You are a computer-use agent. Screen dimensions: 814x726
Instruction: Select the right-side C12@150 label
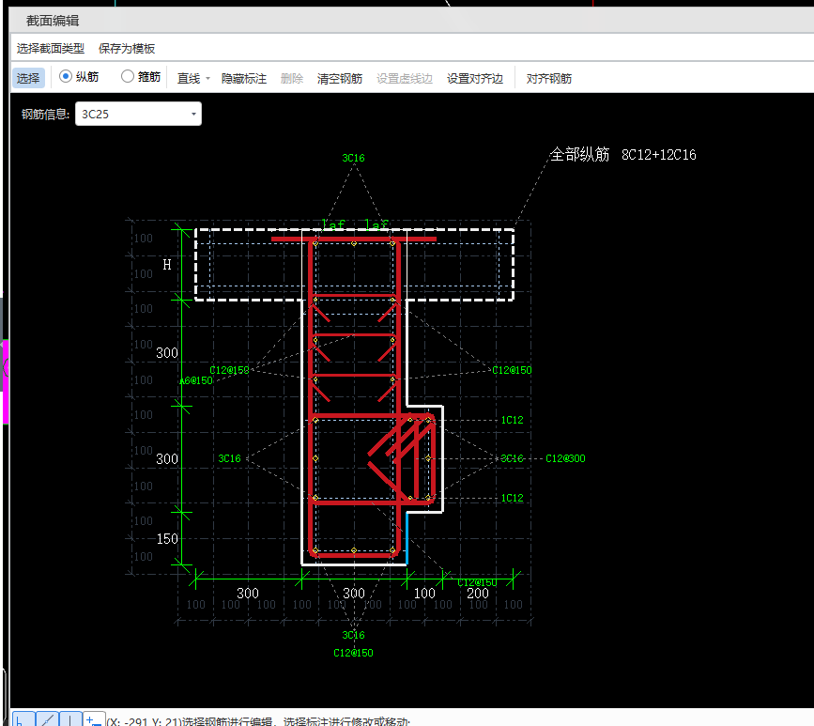coord(512,370)
